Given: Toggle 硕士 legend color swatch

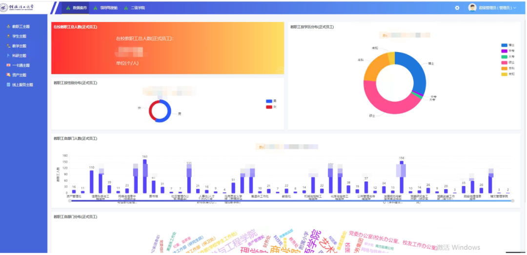Looking at the screenshot, I should coord(504,63).
